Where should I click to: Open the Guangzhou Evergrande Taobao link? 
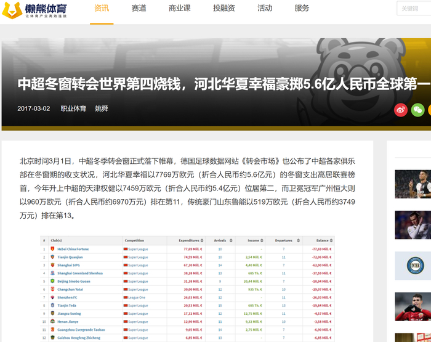pyautogui.click(x=81, y=330)
